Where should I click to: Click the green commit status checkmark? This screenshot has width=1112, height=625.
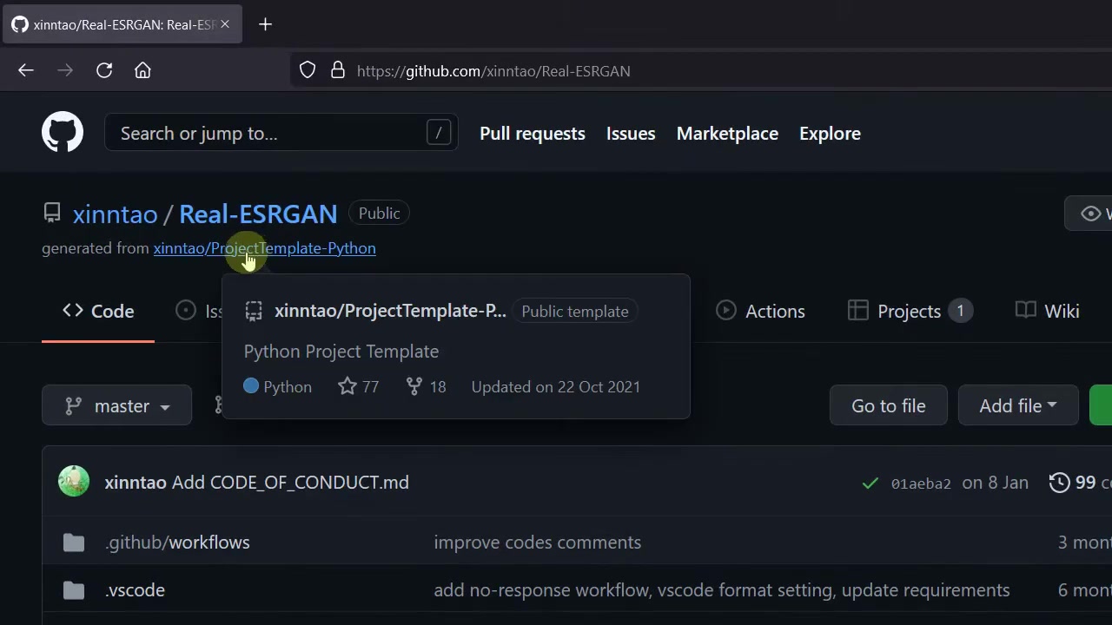pos(870,483)
